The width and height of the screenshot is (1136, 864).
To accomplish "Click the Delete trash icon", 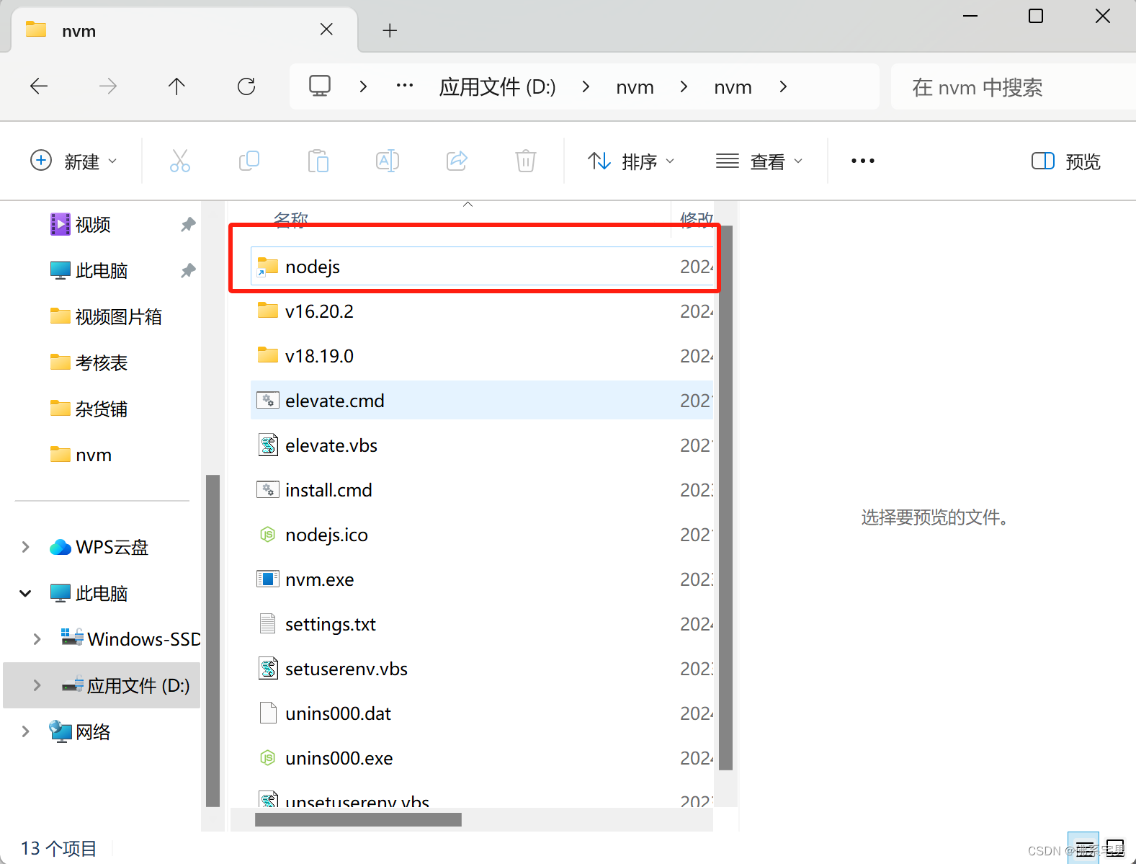I will (x=526, y=161).
